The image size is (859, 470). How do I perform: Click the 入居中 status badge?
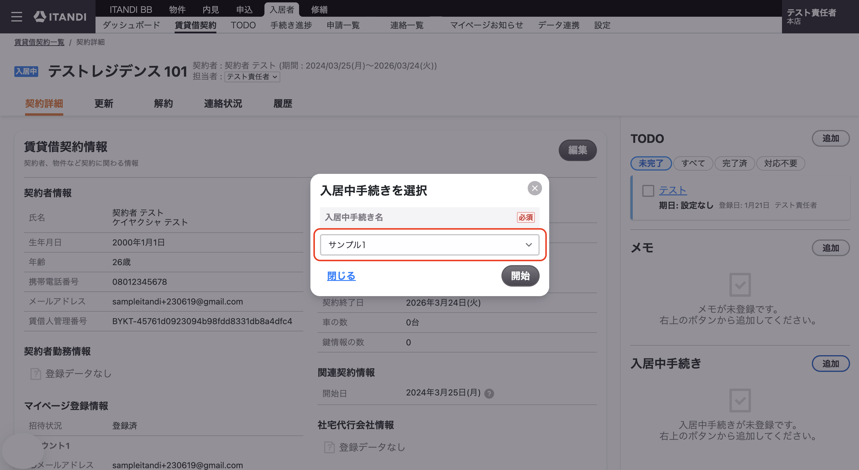(26, 71)
